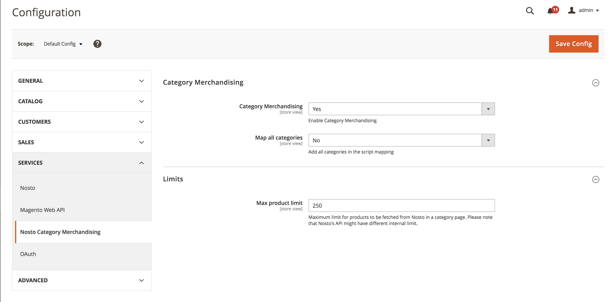Collapse the Services configuration tab

click(82, 163)
